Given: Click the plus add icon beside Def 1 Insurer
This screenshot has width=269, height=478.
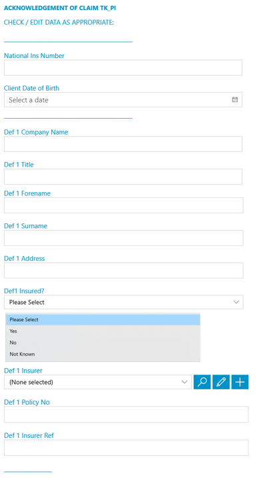Looking at the screenshot, I should 240,382.
